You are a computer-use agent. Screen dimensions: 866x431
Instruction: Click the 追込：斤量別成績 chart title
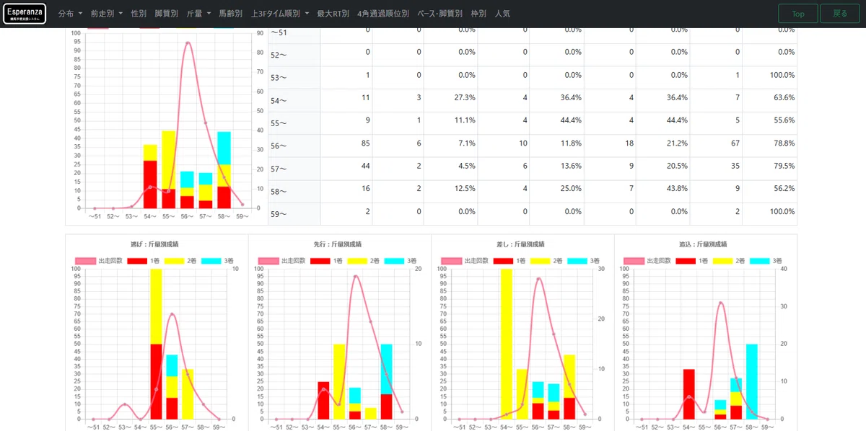703,244
